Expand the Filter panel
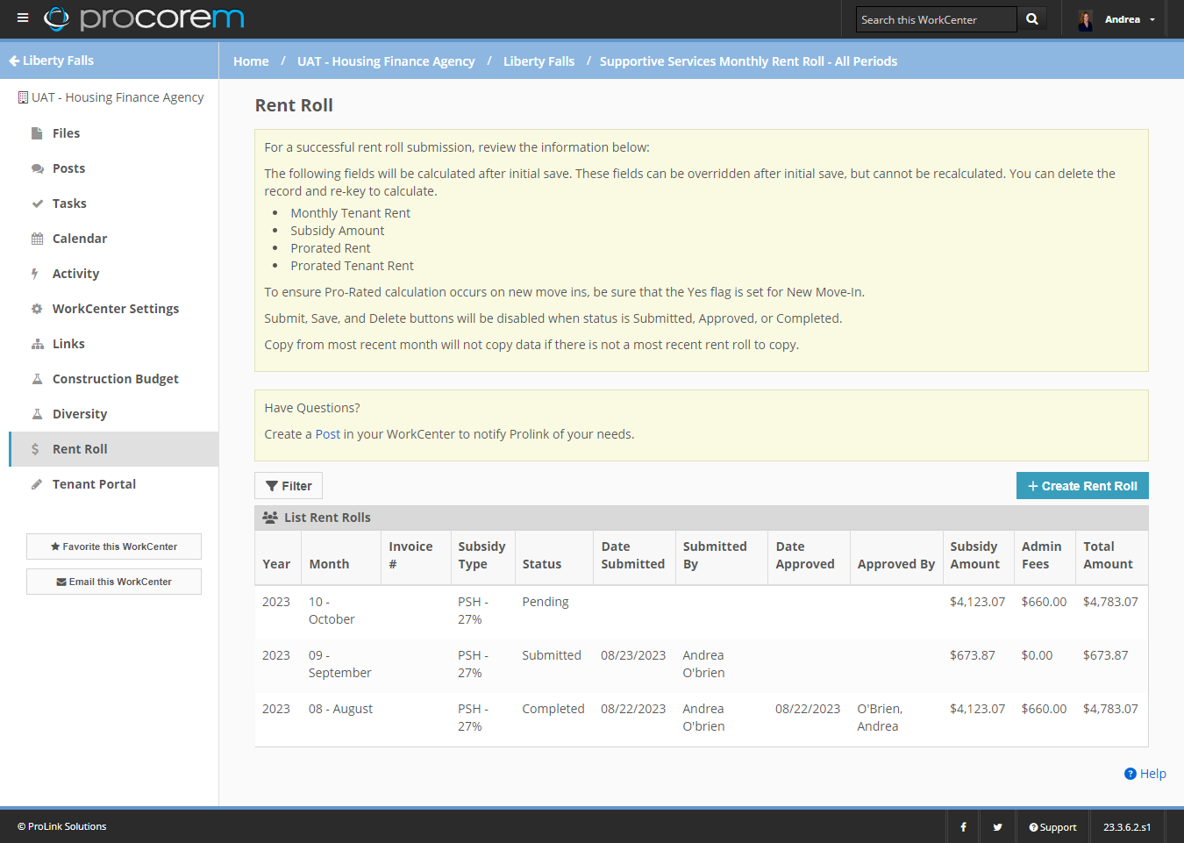The height and width of the screenshot is (843, 1184). pos(289,486)
